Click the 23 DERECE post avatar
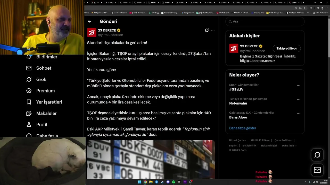Image resolution: width=330 pixels, height=185 pixels. pos(92,32)
